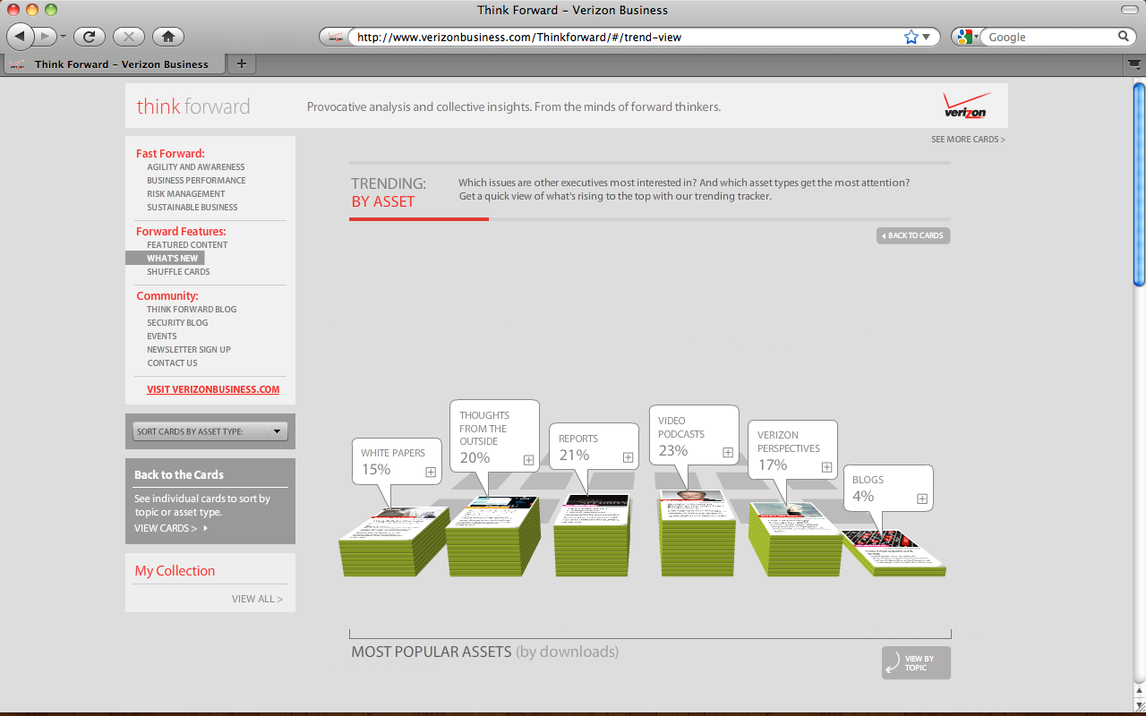Open a new tab with the plus button
The image size is (1146, 716).
(241, 64)
